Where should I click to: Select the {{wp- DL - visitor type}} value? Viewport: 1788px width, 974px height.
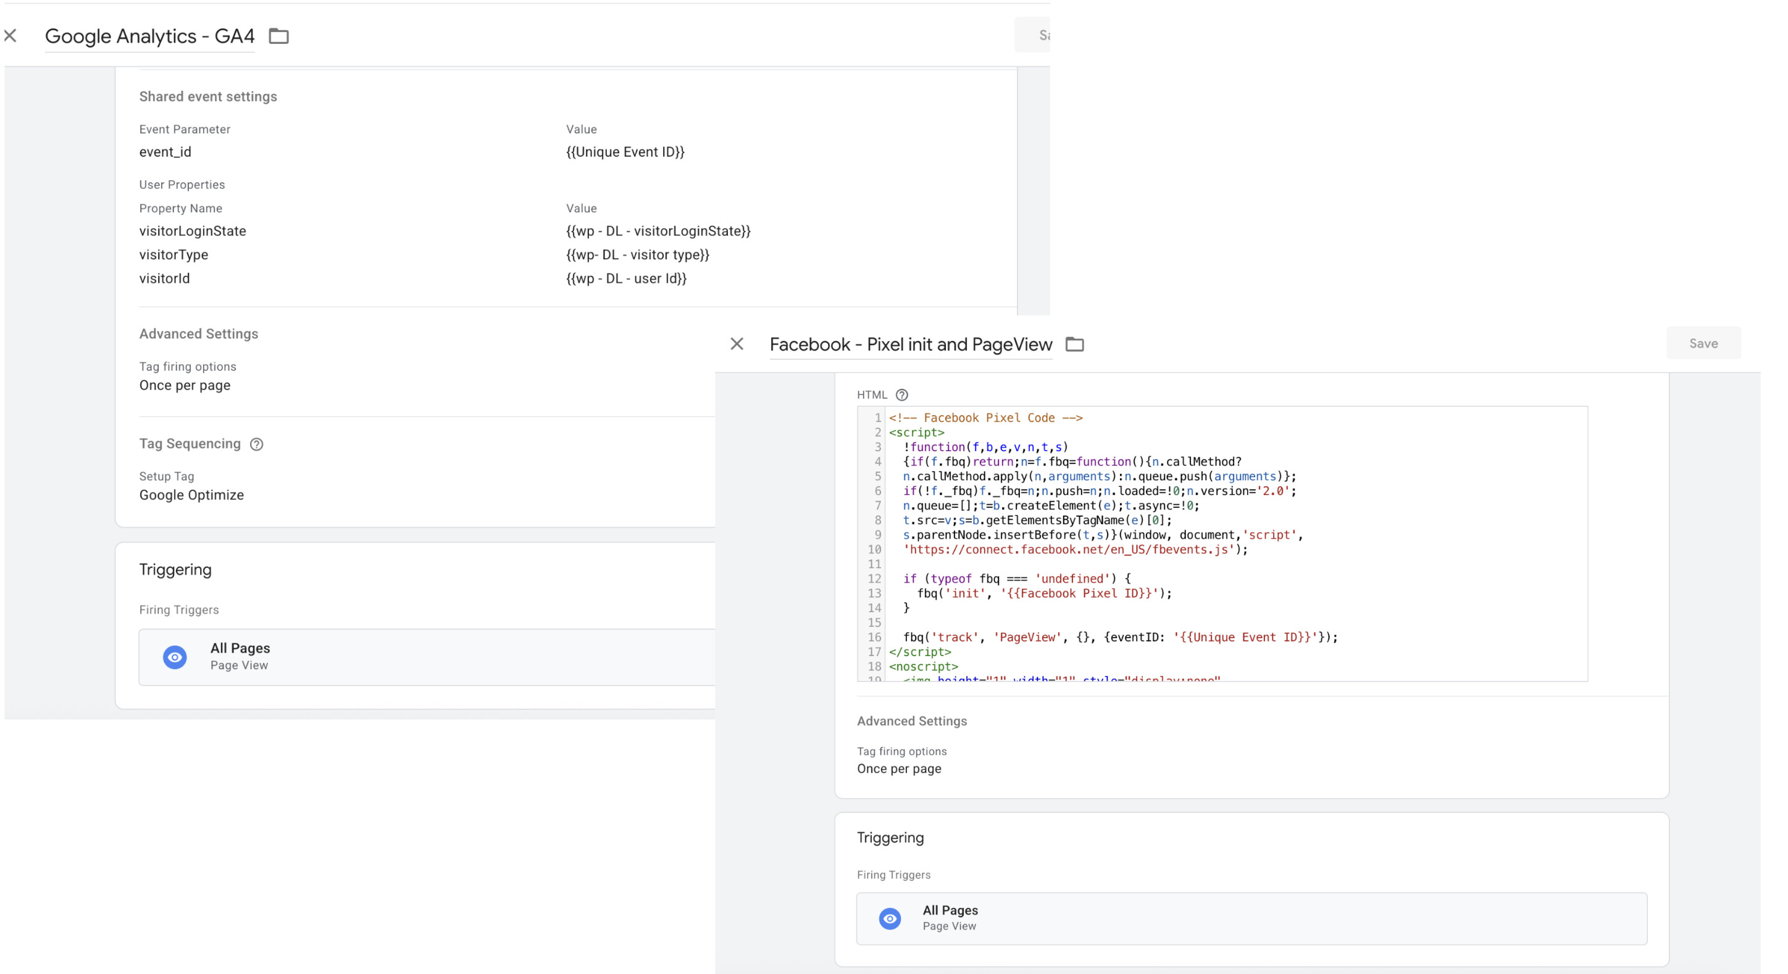pos(637,254)
